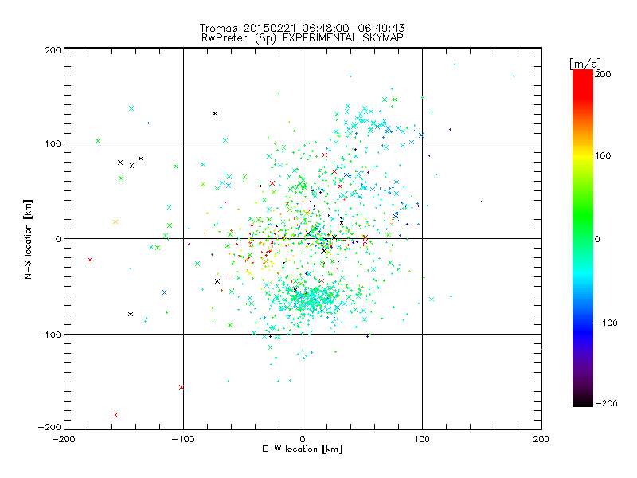637x478 pixels.
Task: Click the black dot near E-W 150, N-S 38
Action: [482, 202]
